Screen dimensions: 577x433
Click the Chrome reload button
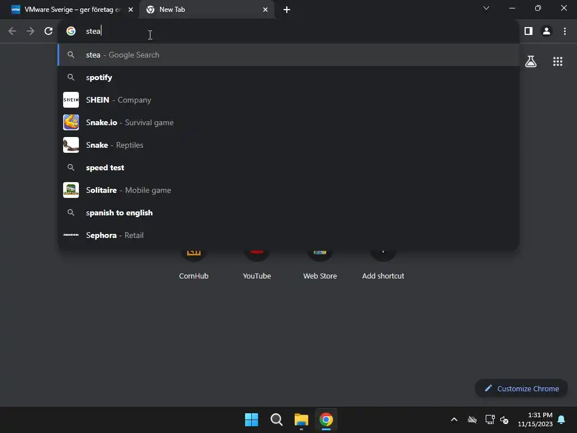48,32
